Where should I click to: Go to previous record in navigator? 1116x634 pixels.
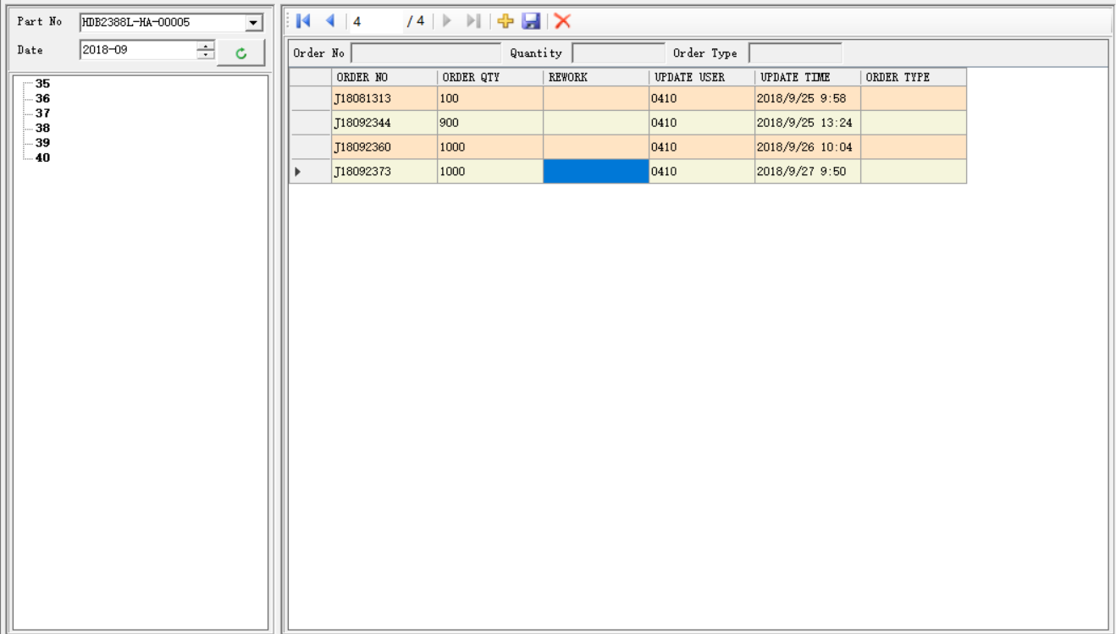330,21
